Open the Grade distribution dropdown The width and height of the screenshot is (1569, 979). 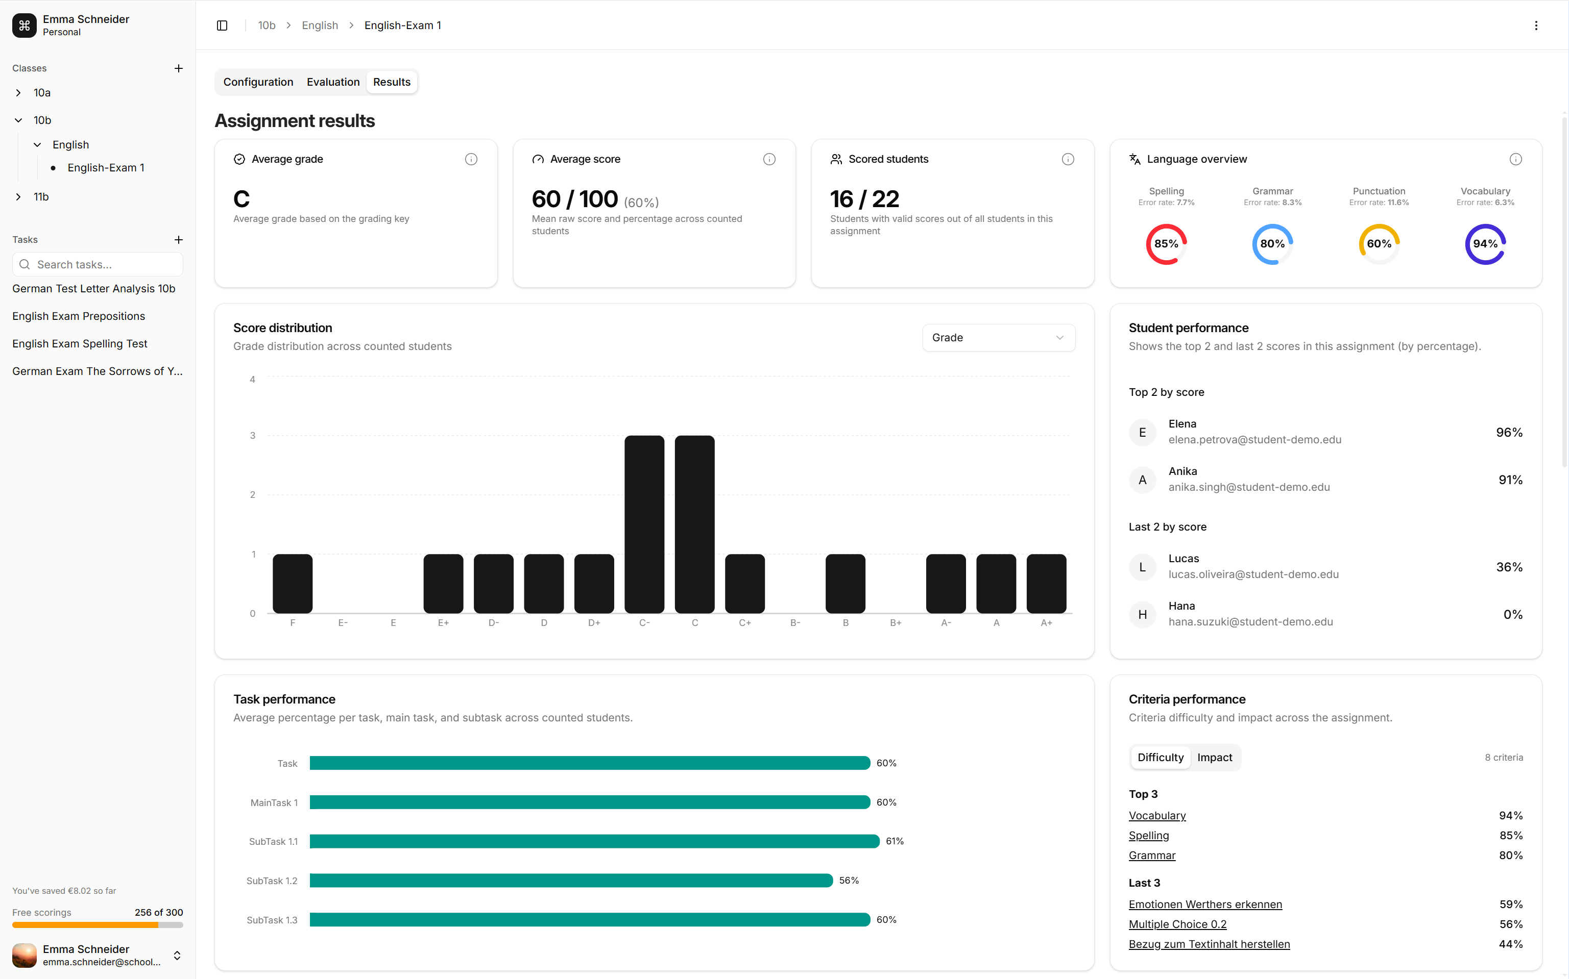click(x=998, y=337)
